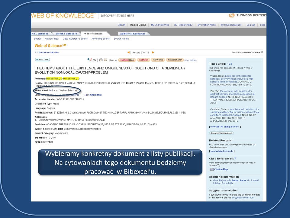Click suggest a correction link
290x218 pixels.
[x=243, y=197]
